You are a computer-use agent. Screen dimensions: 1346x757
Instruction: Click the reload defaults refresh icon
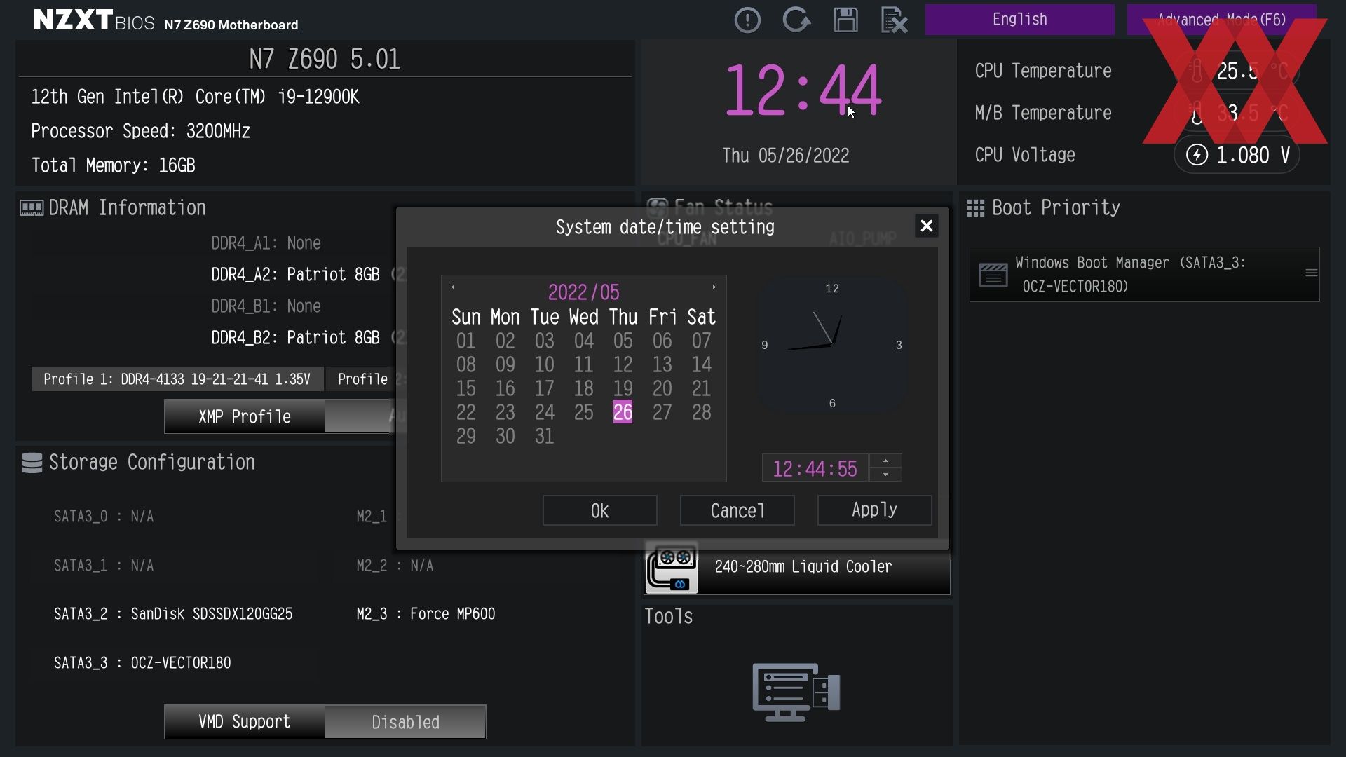(796, 20)
